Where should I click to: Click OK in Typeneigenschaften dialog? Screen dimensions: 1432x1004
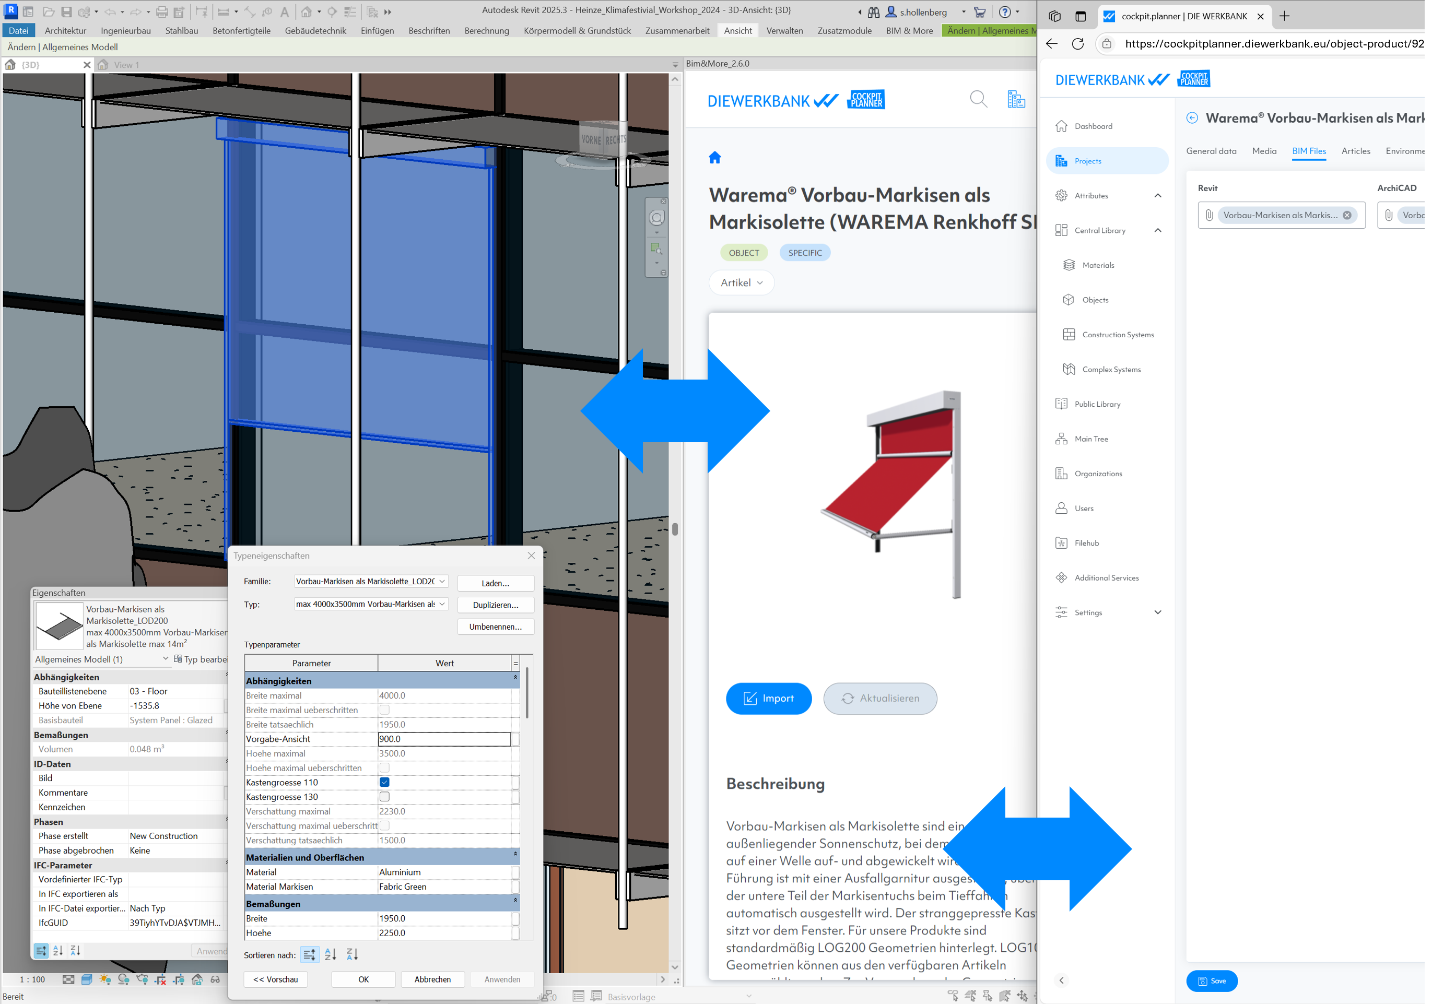pos(363,981)
